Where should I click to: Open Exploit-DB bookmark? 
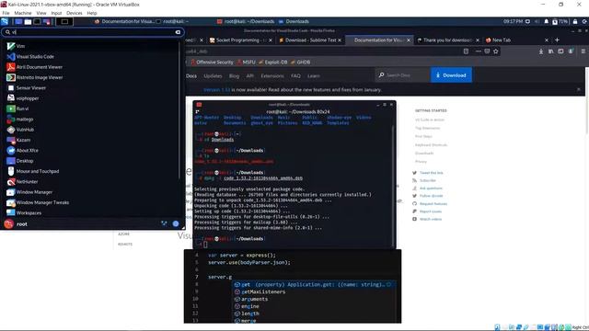(x=273, y=63)
